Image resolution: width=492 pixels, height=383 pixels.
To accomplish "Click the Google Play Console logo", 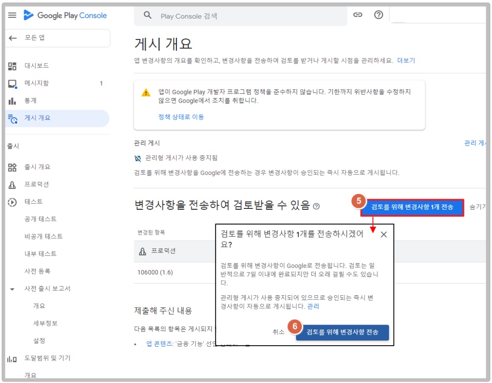I will (65, 15).
